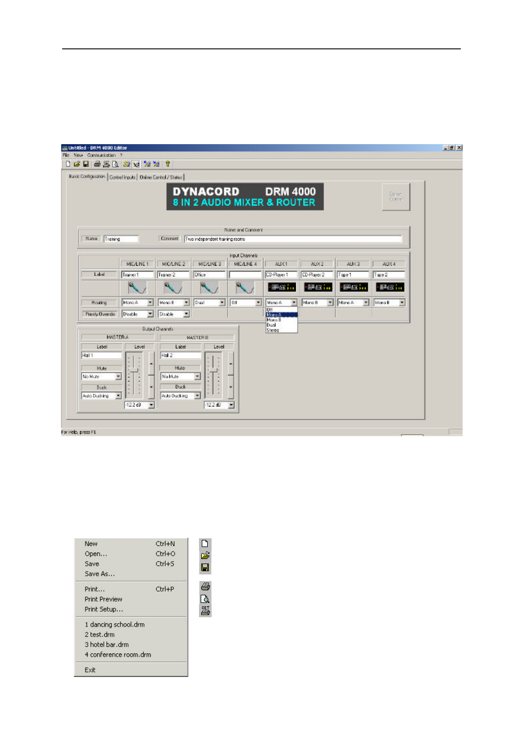Click the MIC/LINE 1 microphone icon
The image size is (523, 740).
pyautogui.click(x=137, y=287)
